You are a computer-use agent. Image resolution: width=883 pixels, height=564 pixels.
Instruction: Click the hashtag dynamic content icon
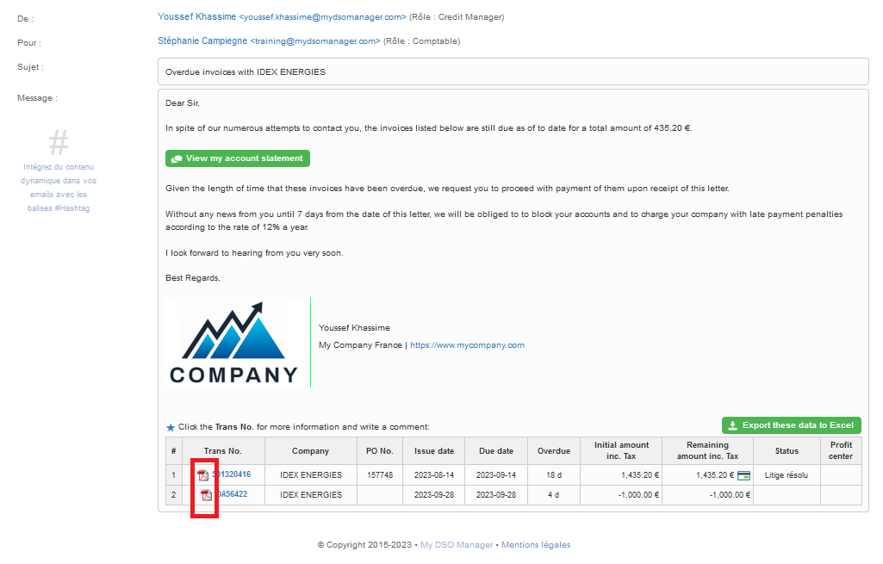pyautogui.click(x=59, y=142)
